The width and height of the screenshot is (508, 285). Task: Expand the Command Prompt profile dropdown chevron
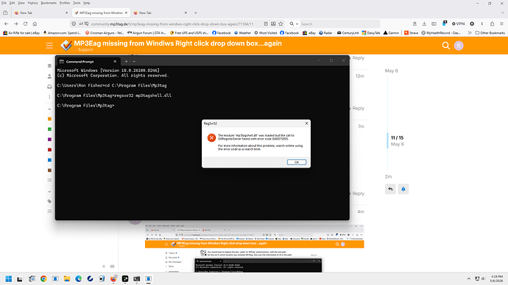tap(134, 62)
